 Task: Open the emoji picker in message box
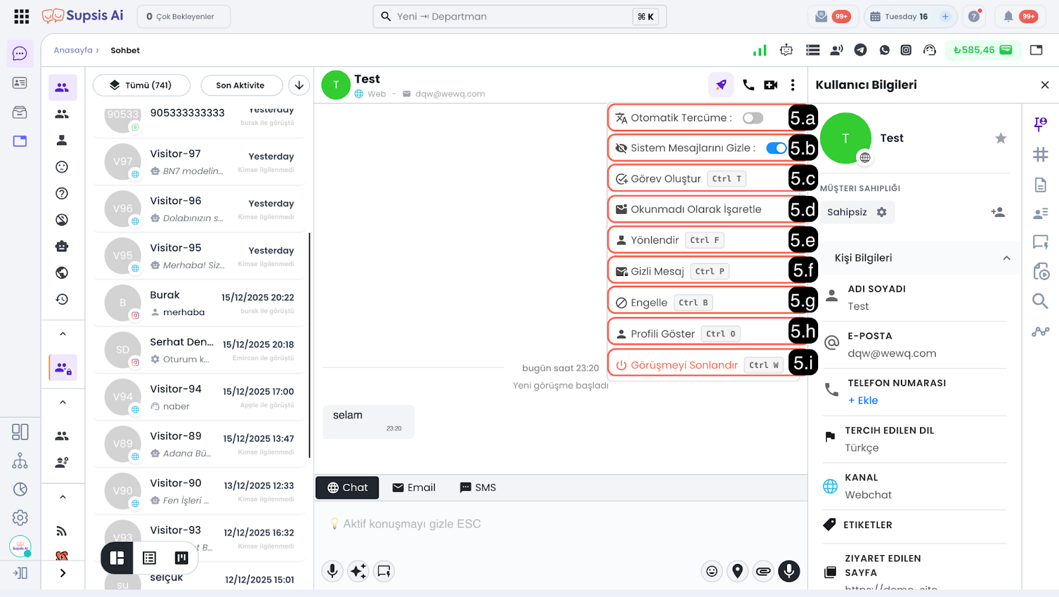coord(712,571)
